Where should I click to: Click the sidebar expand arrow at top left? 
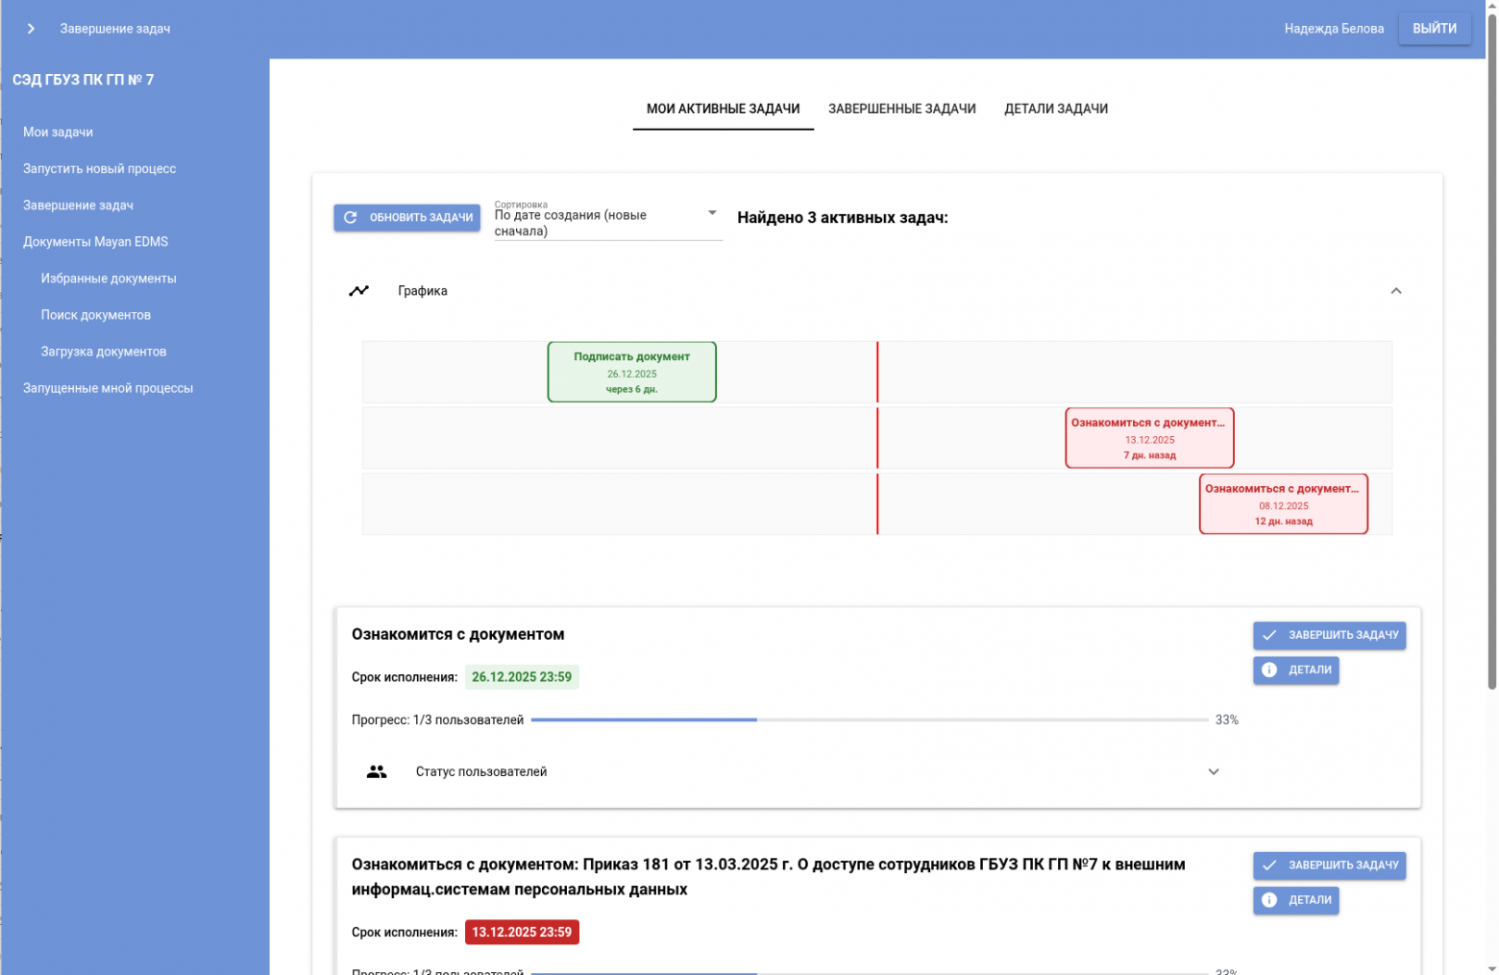click(x=31, y=28)
